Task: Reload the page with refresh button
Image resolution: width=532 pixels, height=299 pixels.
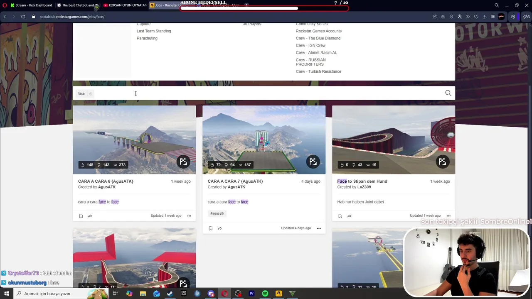Action: (x=23, y=17)
